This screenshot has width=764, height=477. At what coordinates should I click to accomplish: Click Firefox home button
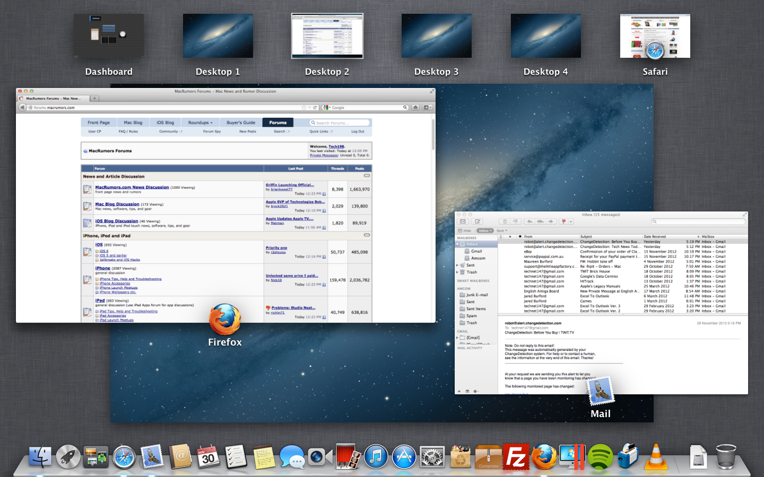(415, 108)
